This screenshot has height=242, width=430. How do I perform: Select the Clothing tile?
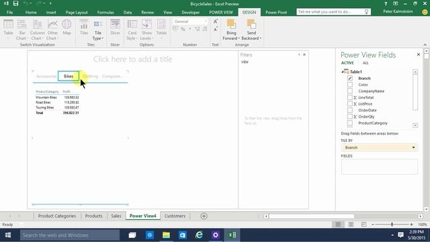90,76
